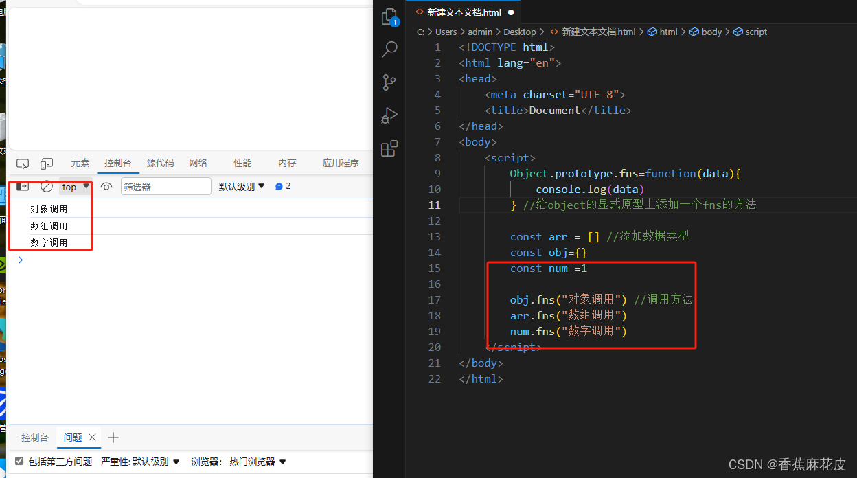Toggle the DevTools device emulation icon
The height and width of the screenshot is (478, 857).
pos(47,163)
